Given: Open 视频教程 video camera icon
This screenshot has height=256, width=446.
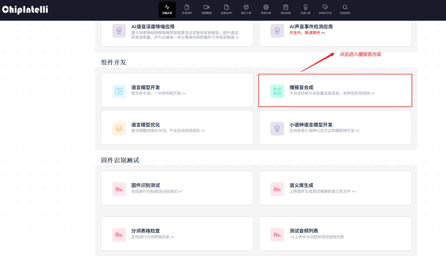Looking at the screenshot, I should click(207, 7).
